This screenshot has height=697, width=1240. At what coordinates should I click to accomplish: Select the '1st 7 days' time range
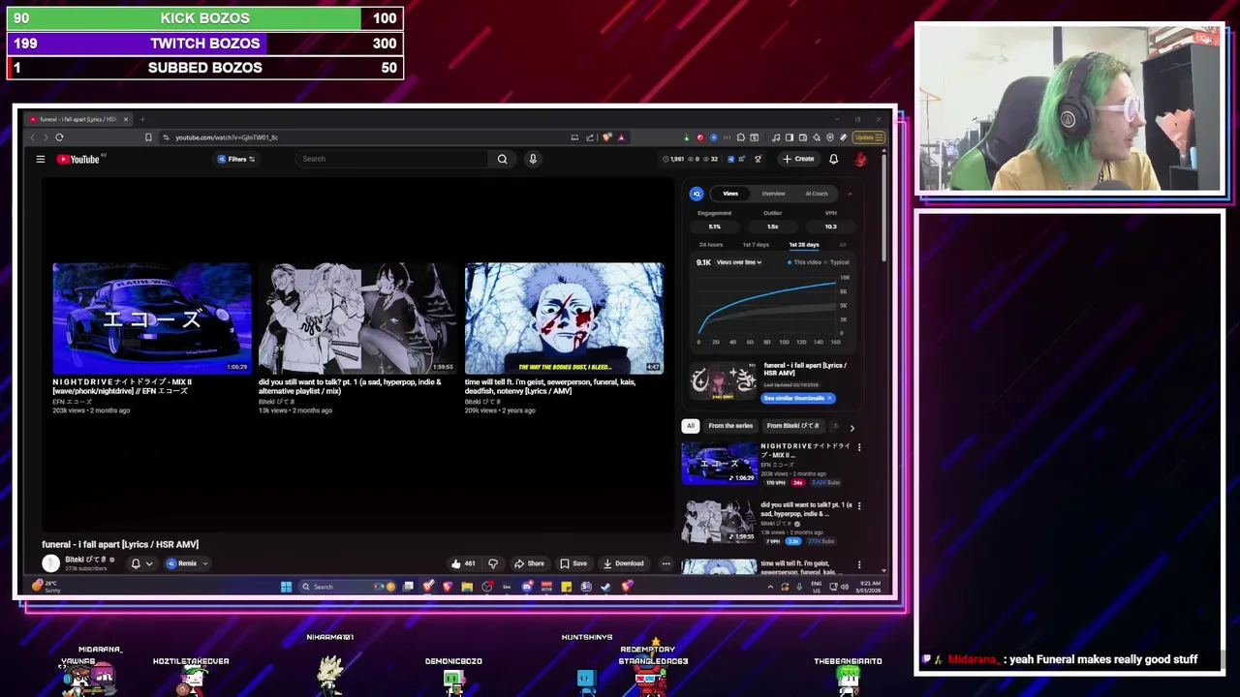pos(756,245)
